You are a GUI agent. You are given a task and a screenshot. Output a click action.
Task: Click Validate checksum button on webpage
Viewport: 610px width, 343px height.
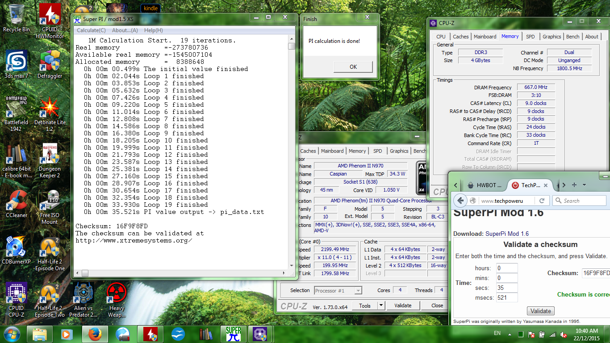pos(541,311)
